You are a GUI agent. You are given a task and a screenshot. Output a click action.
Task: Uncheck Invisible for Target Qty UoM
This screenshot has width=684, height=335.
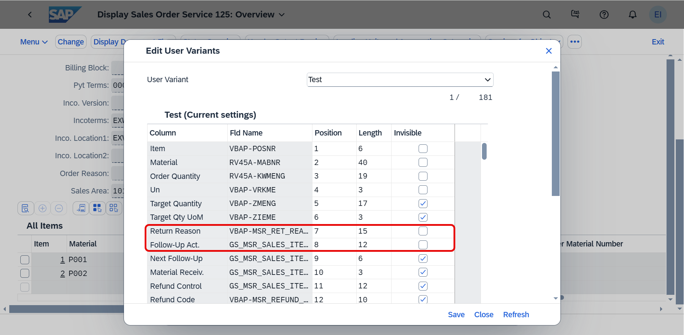(x=423, y=217)
